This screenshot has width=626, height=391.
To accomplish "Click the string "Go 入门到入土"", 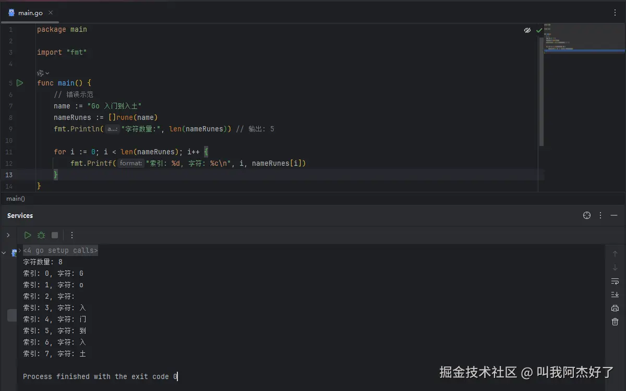I will tap(114, 106).
